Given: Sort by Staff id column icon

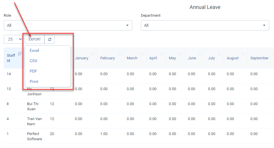Looking at the screenshot, I should pyautogui.click(x=20, y=54).
